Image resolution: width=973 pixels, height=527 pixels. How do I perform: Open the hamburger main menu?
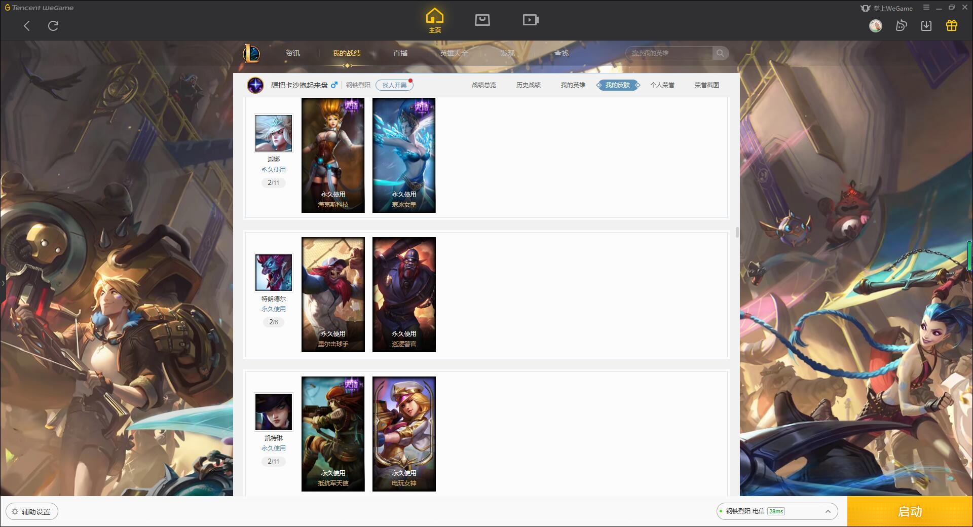click(x=926, y=8)
